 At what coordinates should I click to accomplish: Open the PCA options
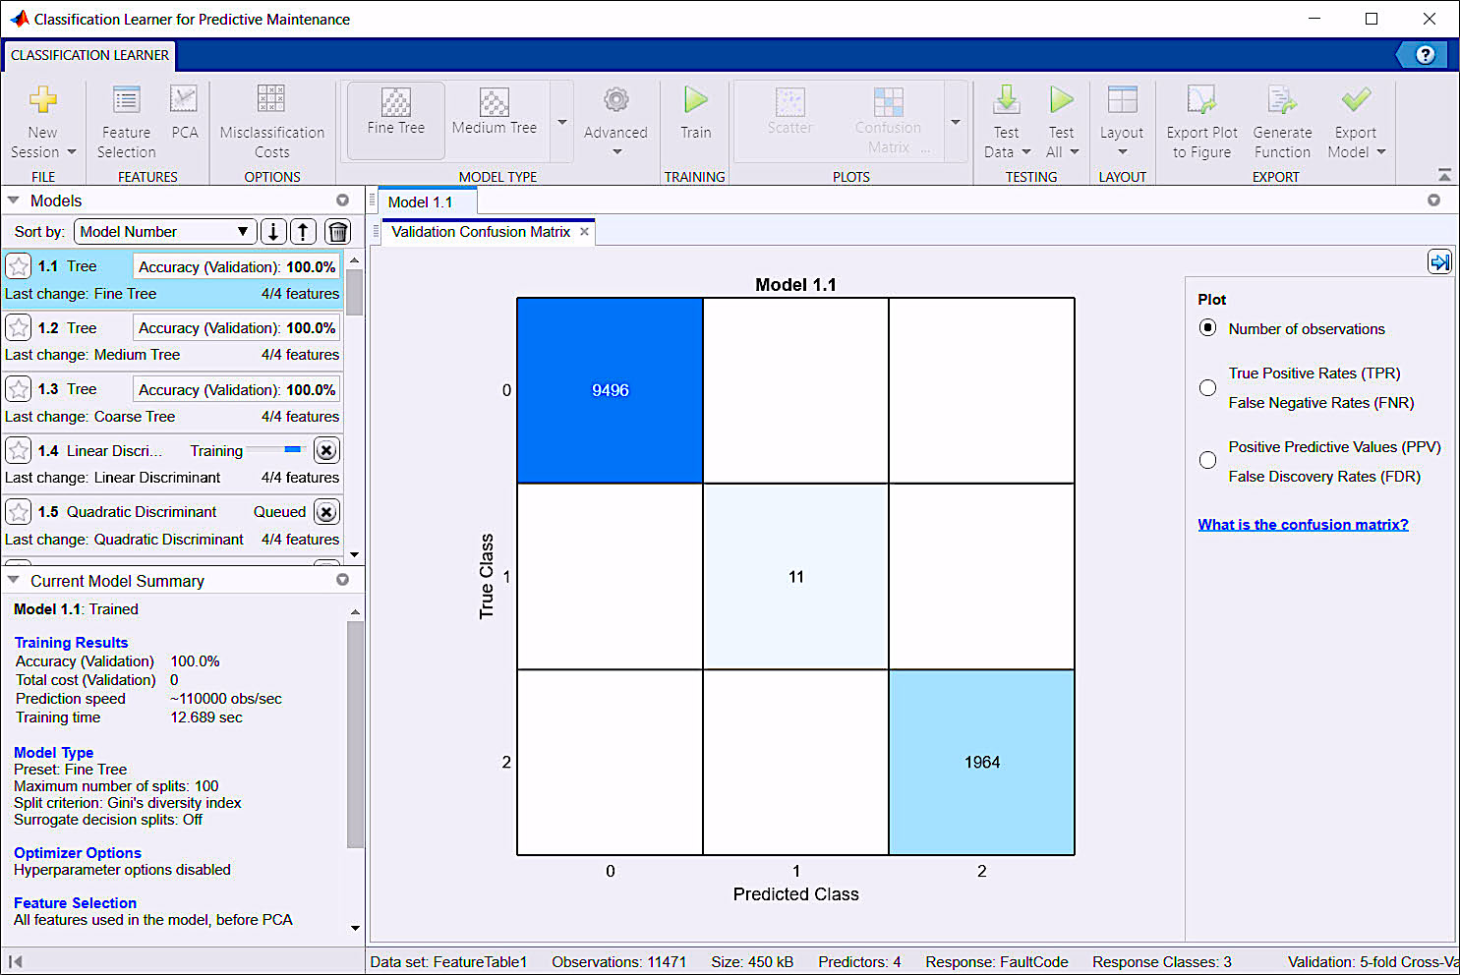pos(184,113)
